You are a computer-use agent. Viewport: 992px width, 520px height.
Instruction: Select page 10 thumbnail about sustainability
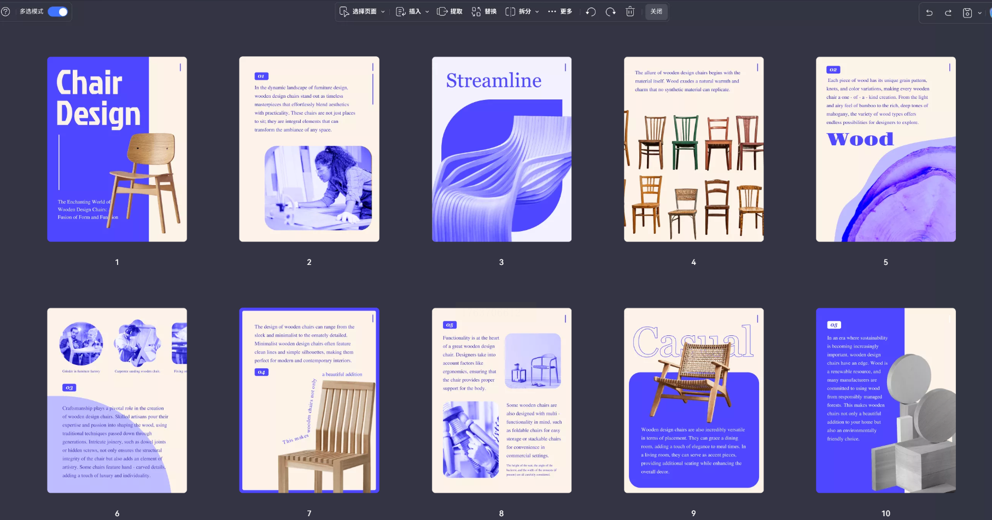click(x=886, y=400)
